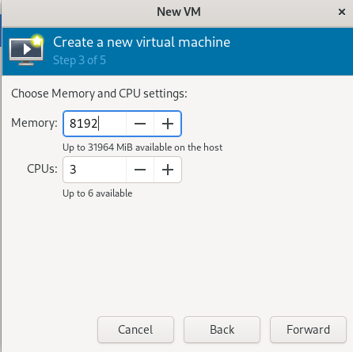This screenshot has width=353, height=352.
Task: Click the 'Memory:' label
Action: click(34, 123)
